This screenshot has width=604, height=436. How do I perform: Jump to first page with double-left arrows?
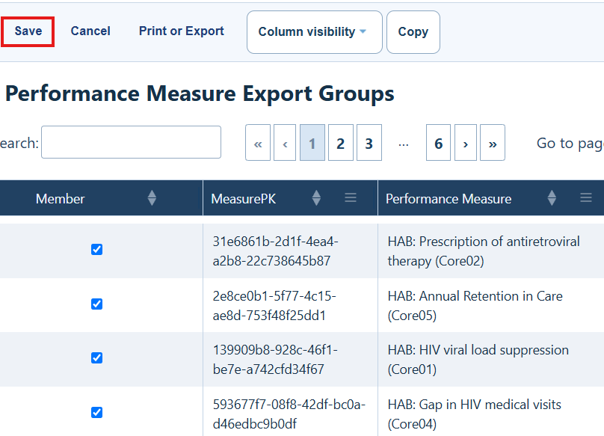[258, 143]
